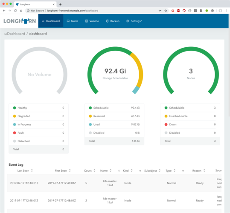The width and height of the screenshot is (230, 213).
Task: Select the Detached volume row
Action: pyautogui.click(x=38, y=141)
